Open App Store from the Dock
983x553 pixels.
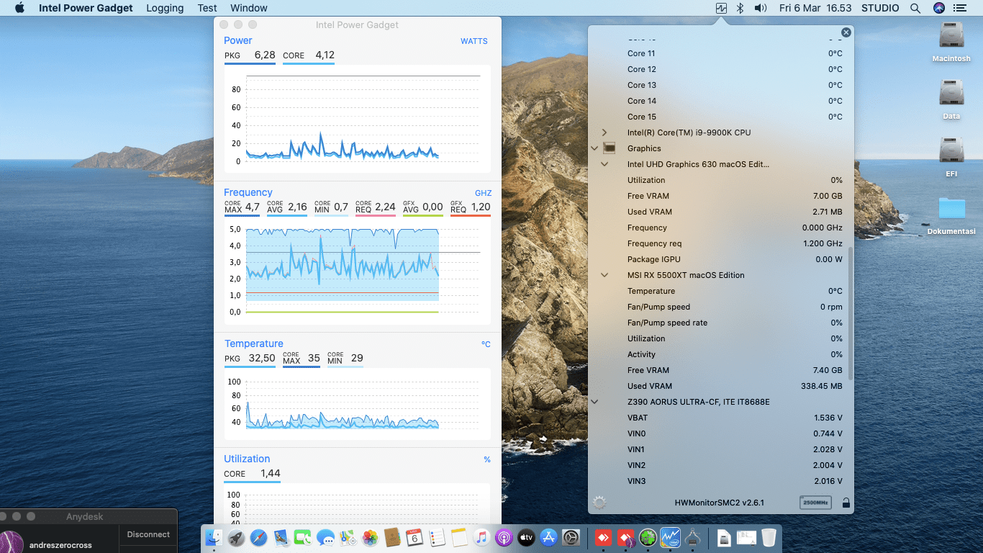[x=548, y=537]
